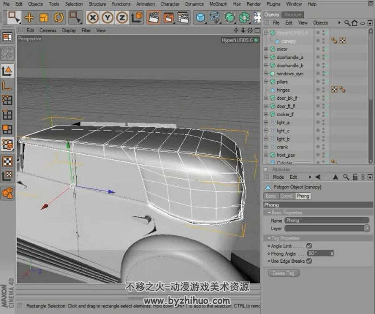Viewport: 375px width, 314px height.
Task: Enable the Texture Axis tool
Action: coord(7,176)
